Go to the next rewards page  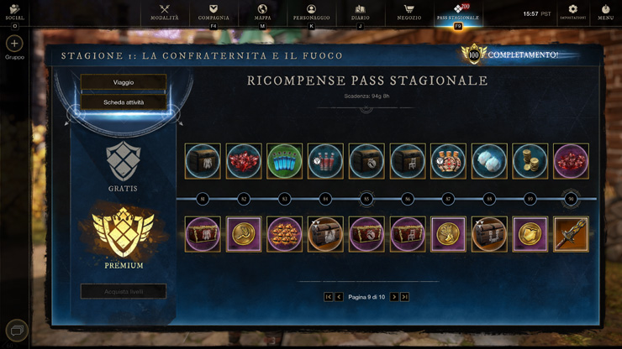click(x=394, y=297)
